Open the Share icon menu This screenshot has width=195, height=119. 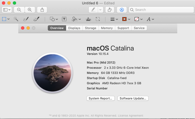(42, 10)
